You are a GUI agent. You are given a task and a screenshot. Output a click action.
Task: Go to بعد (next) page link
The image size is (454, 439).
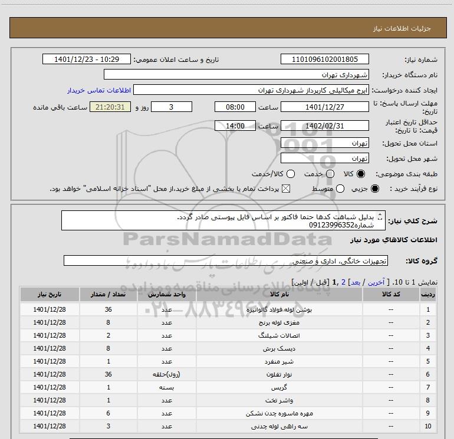356,282
